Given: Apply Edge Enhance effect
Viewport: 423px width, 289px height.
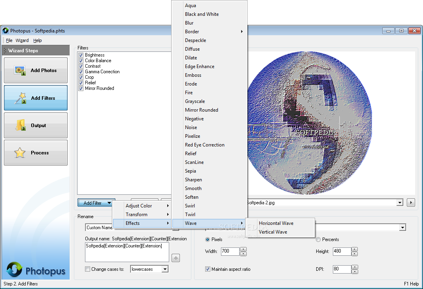Looking at the screenshot, I should 210,67.
